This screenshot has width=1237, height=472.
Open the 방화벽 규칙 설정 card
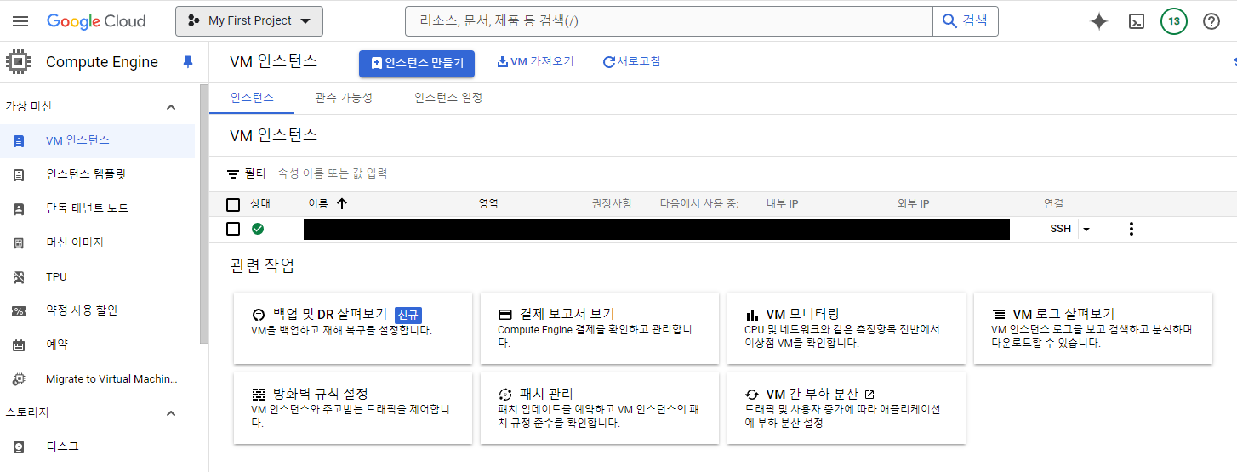353,408
